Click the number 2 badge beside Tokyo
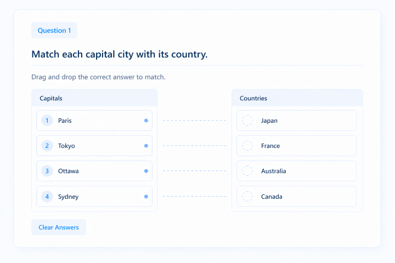This screenshot has height=263, width=395. coord(47,146)
